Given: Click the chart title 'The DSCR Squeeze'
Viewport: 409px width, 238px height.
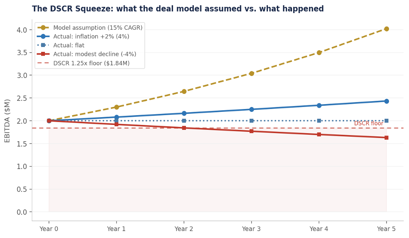Looking at the screenshot, I should [x=178, y=9].
